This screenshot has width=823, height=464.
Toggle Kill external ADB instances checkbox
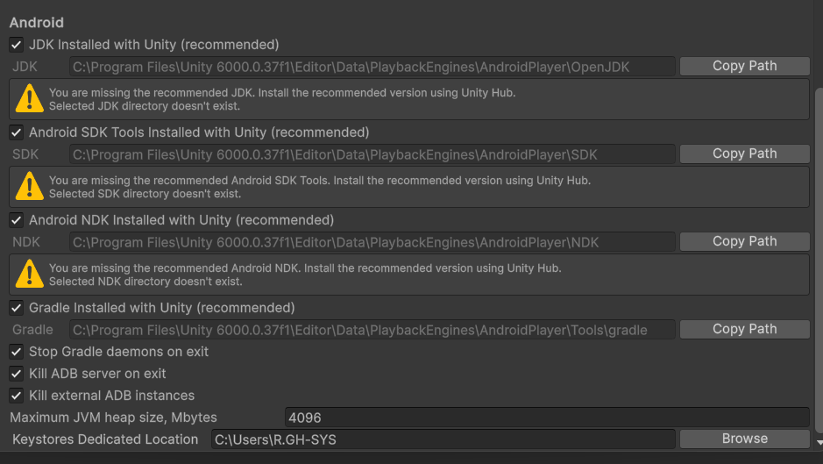point(16,396)
